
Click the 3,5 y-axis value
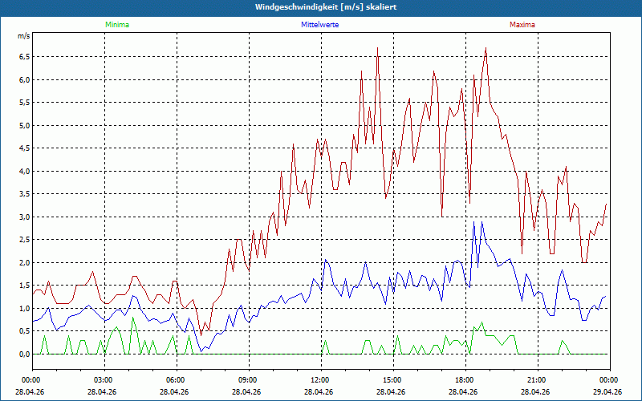[x=24, y=194]
